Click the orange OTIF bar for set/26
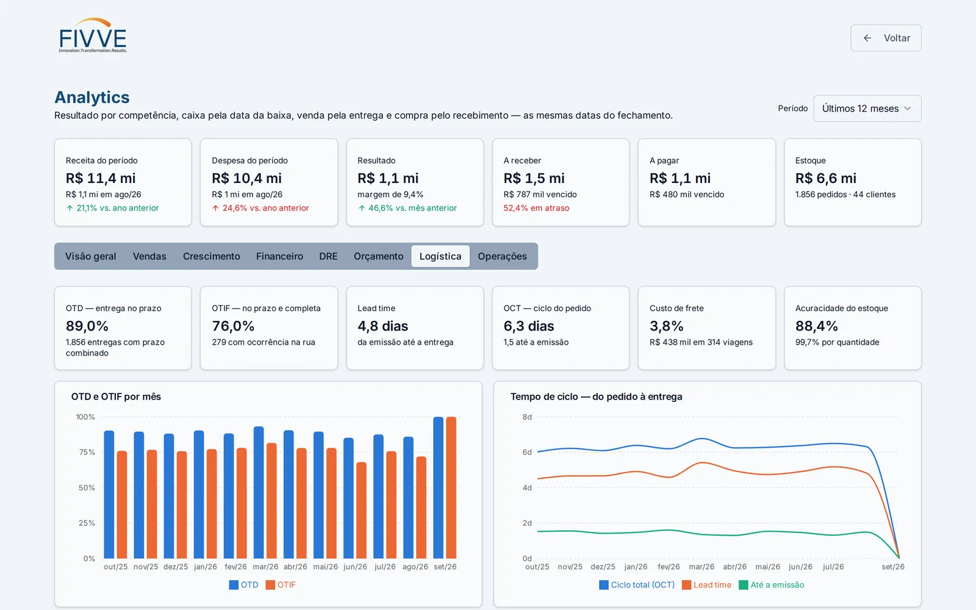The width and height of the screenshot is (976, 610). [451, 487]
